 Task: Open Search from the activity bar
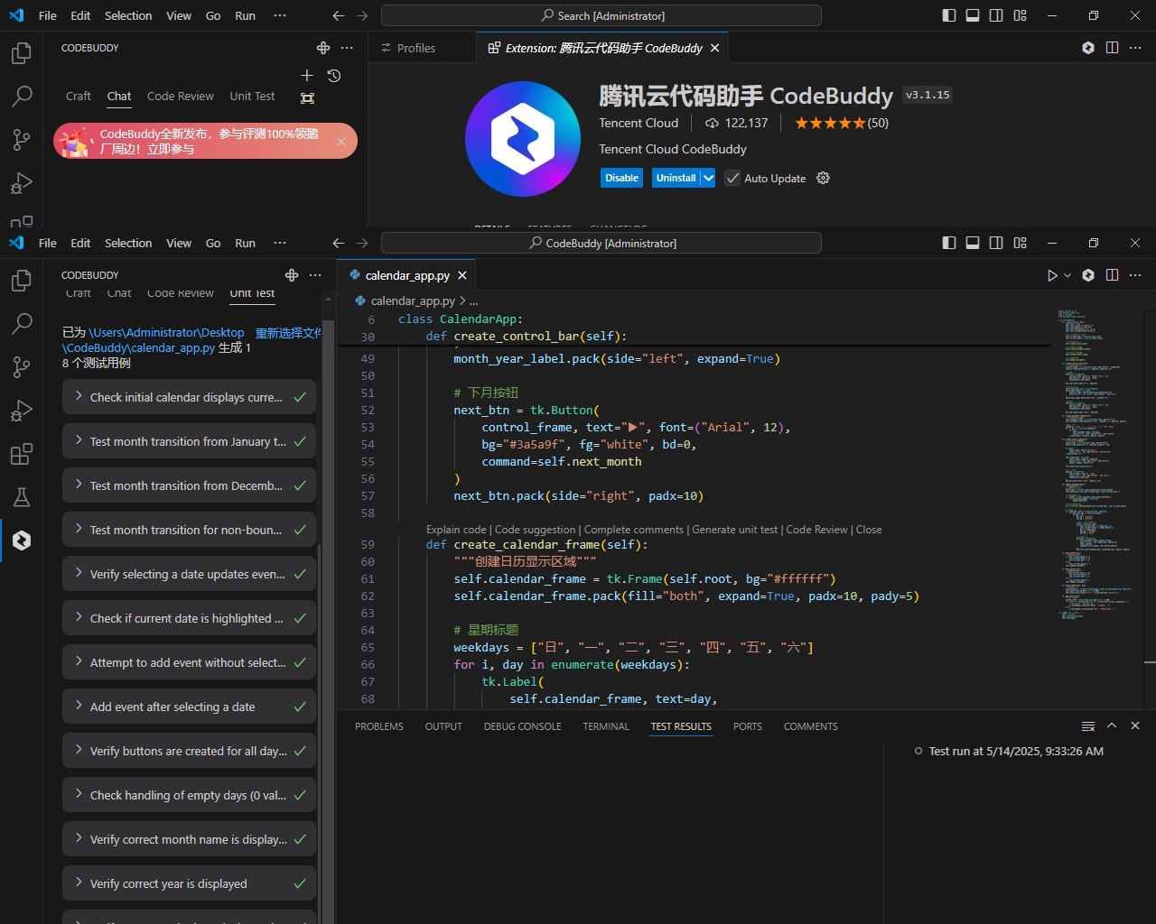(22, 323)
